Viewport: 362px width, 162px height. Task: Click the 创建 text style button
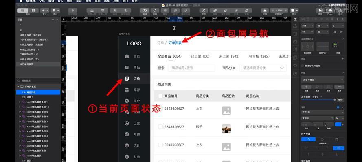[x=306, y=87]
